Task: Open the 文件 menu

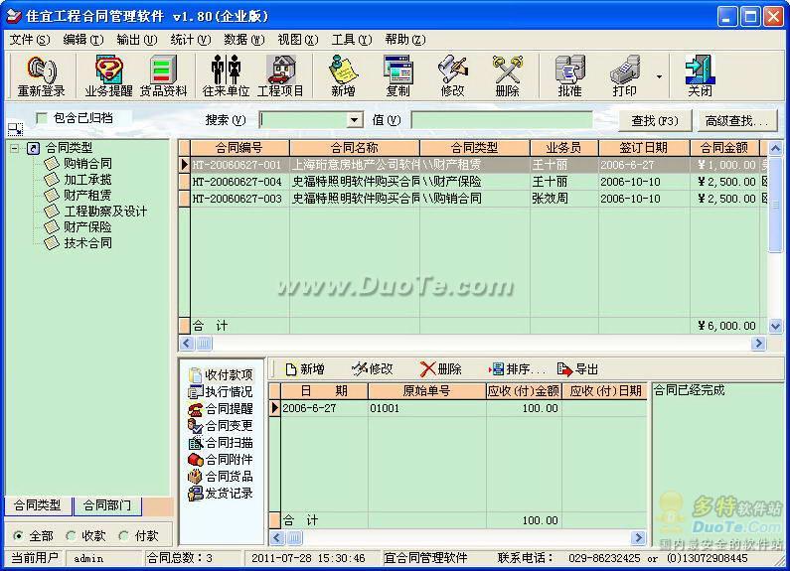Action: pos(30,40)
